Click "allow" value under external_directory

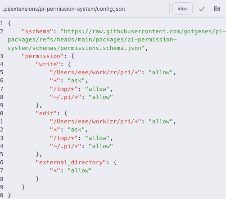[x=80, y=171]
